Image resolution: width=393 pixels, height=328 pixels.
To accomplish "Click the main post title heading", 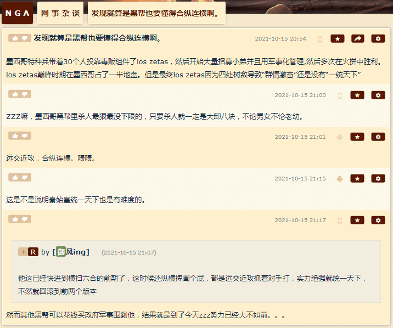I will click(98, 38).
